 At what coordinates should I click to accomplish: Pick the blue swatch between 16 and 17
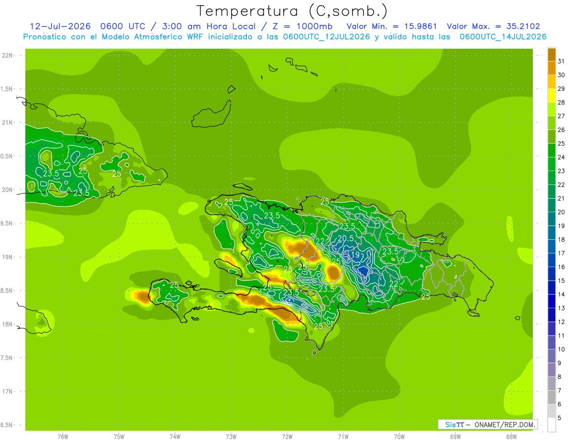point(552,260)
